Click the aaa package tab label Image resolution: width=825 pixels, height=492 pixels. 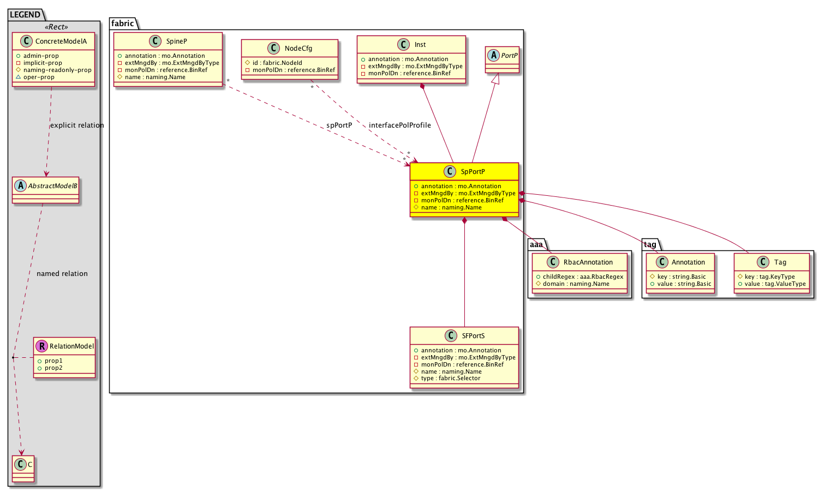click(x=536, y=244)
